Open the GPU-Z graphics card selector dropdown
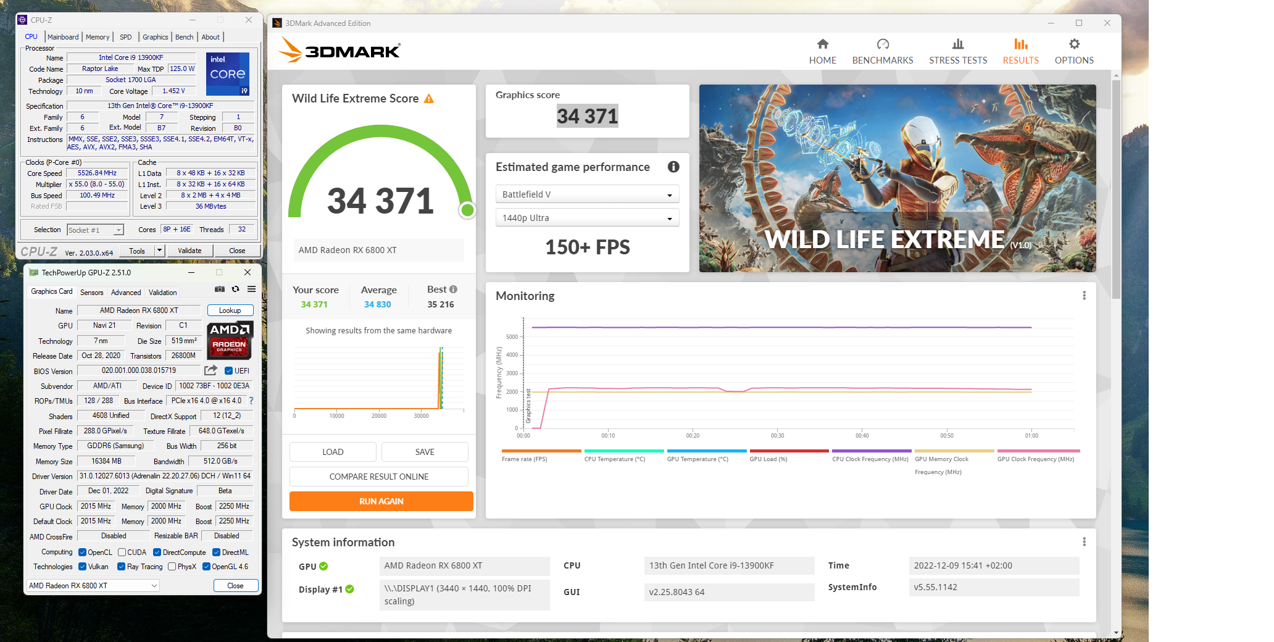 click(x=93, y=586)
